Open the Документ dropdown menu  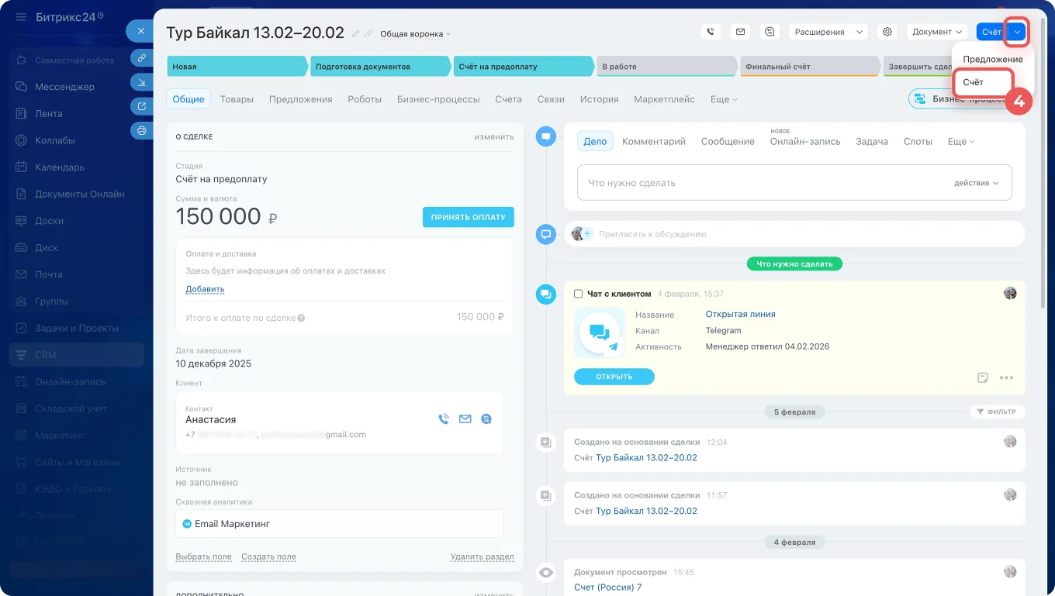[x=937, y=32]
